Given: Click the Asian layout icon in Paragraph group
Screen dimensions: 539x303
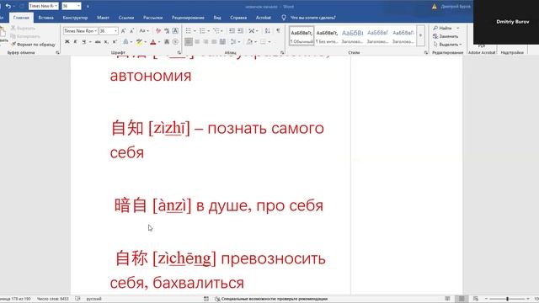Looking at the screenshot, I should coord(252,31).
